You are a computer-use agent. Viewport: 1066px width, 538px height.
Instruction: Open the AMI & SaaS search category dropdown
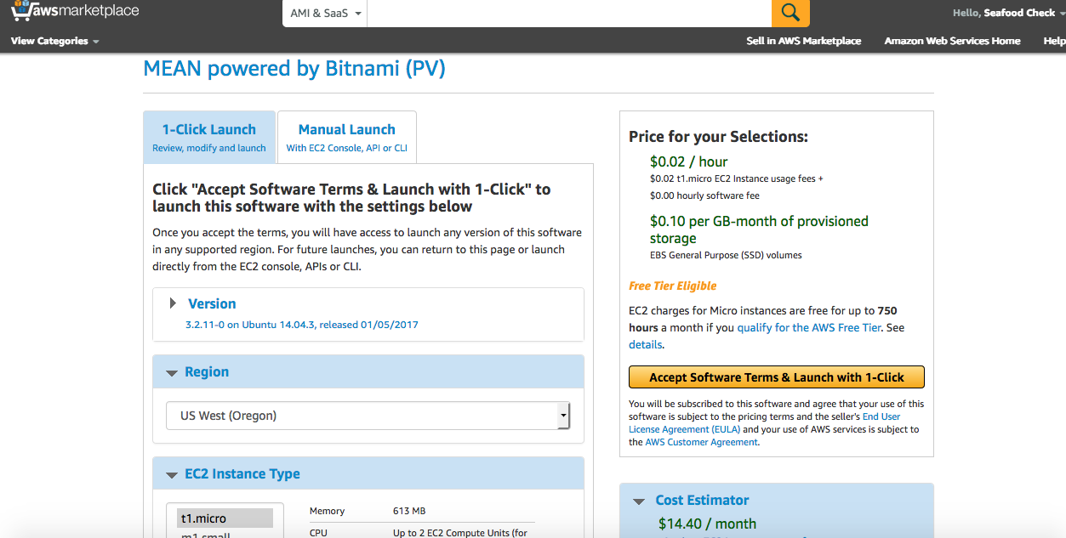(x=326, y=14)
